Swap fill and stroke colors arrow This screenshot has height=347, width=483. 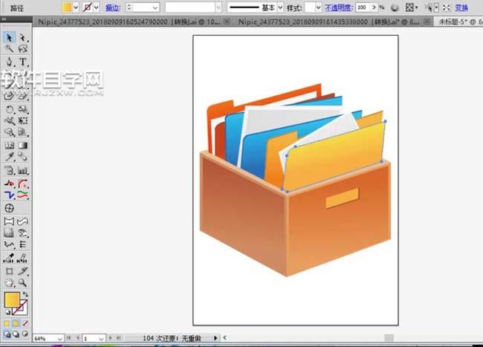click(x=25, y=294)
